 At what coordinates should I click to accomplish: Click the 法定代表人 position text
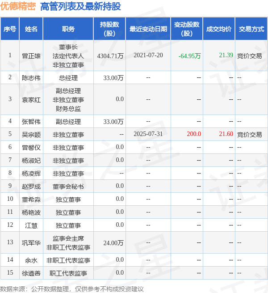pyautogui.click(x=68, y=56)
